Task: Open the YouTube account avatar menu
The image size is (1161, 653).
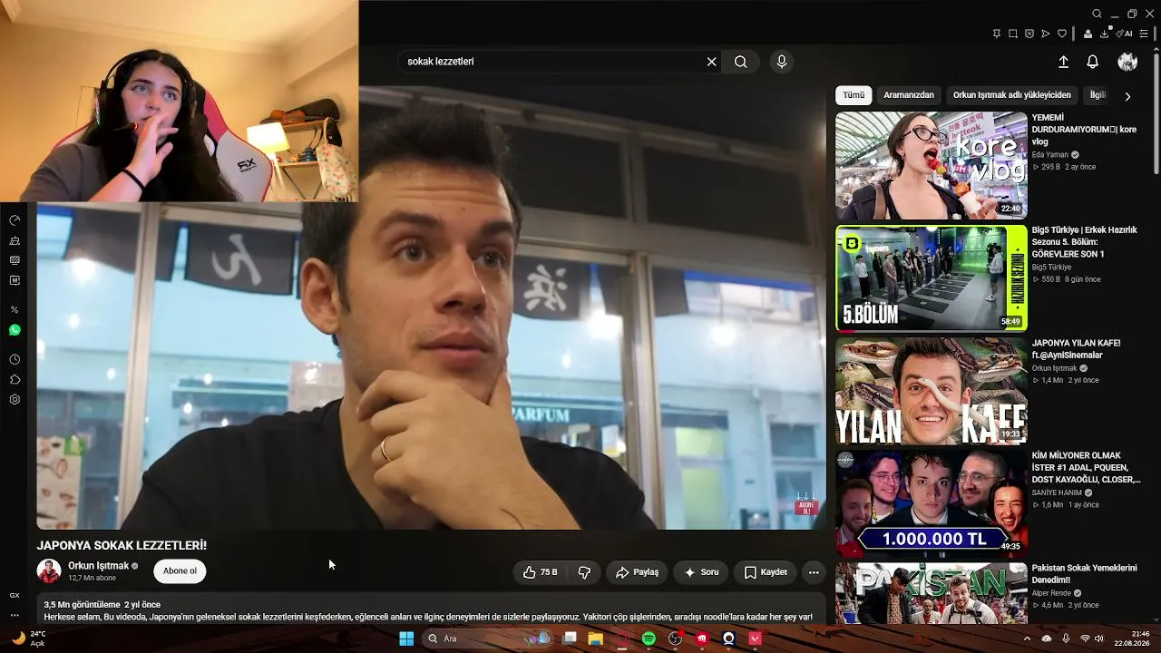Action: [1127, 62]
